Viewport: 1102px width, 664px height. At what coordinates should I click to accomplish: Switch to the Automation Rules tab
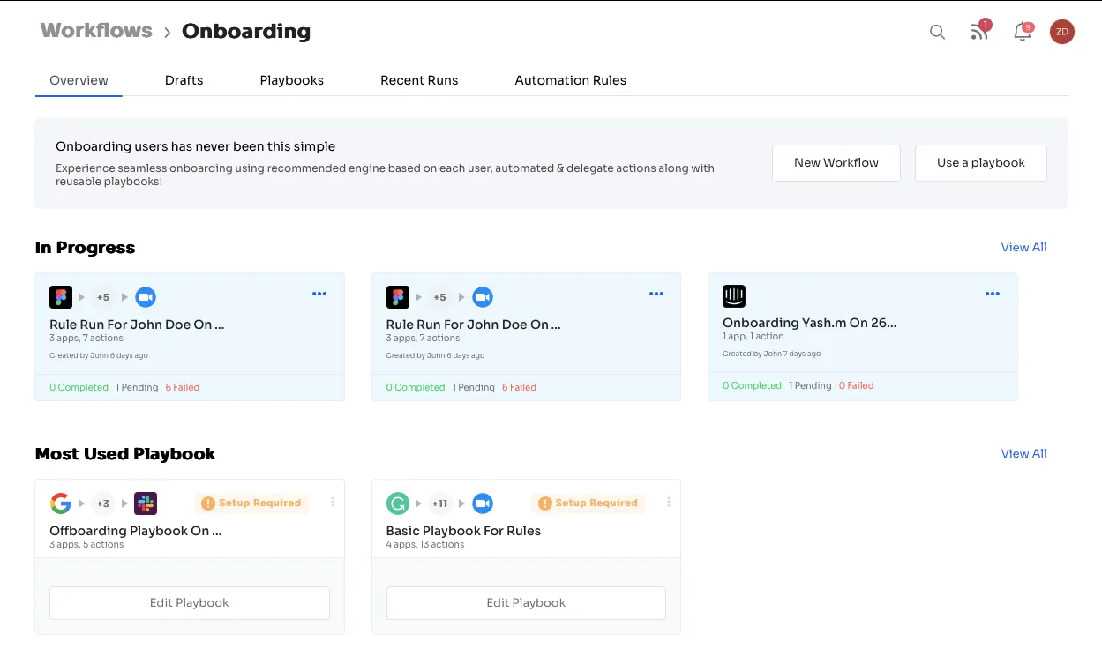click(570, 80)
